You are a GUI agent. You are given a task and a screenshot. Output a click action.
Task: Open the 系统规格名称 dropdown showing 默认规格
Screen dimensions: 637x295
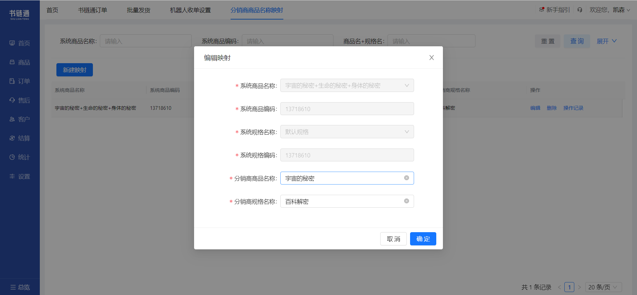click(x=347, y=132)
